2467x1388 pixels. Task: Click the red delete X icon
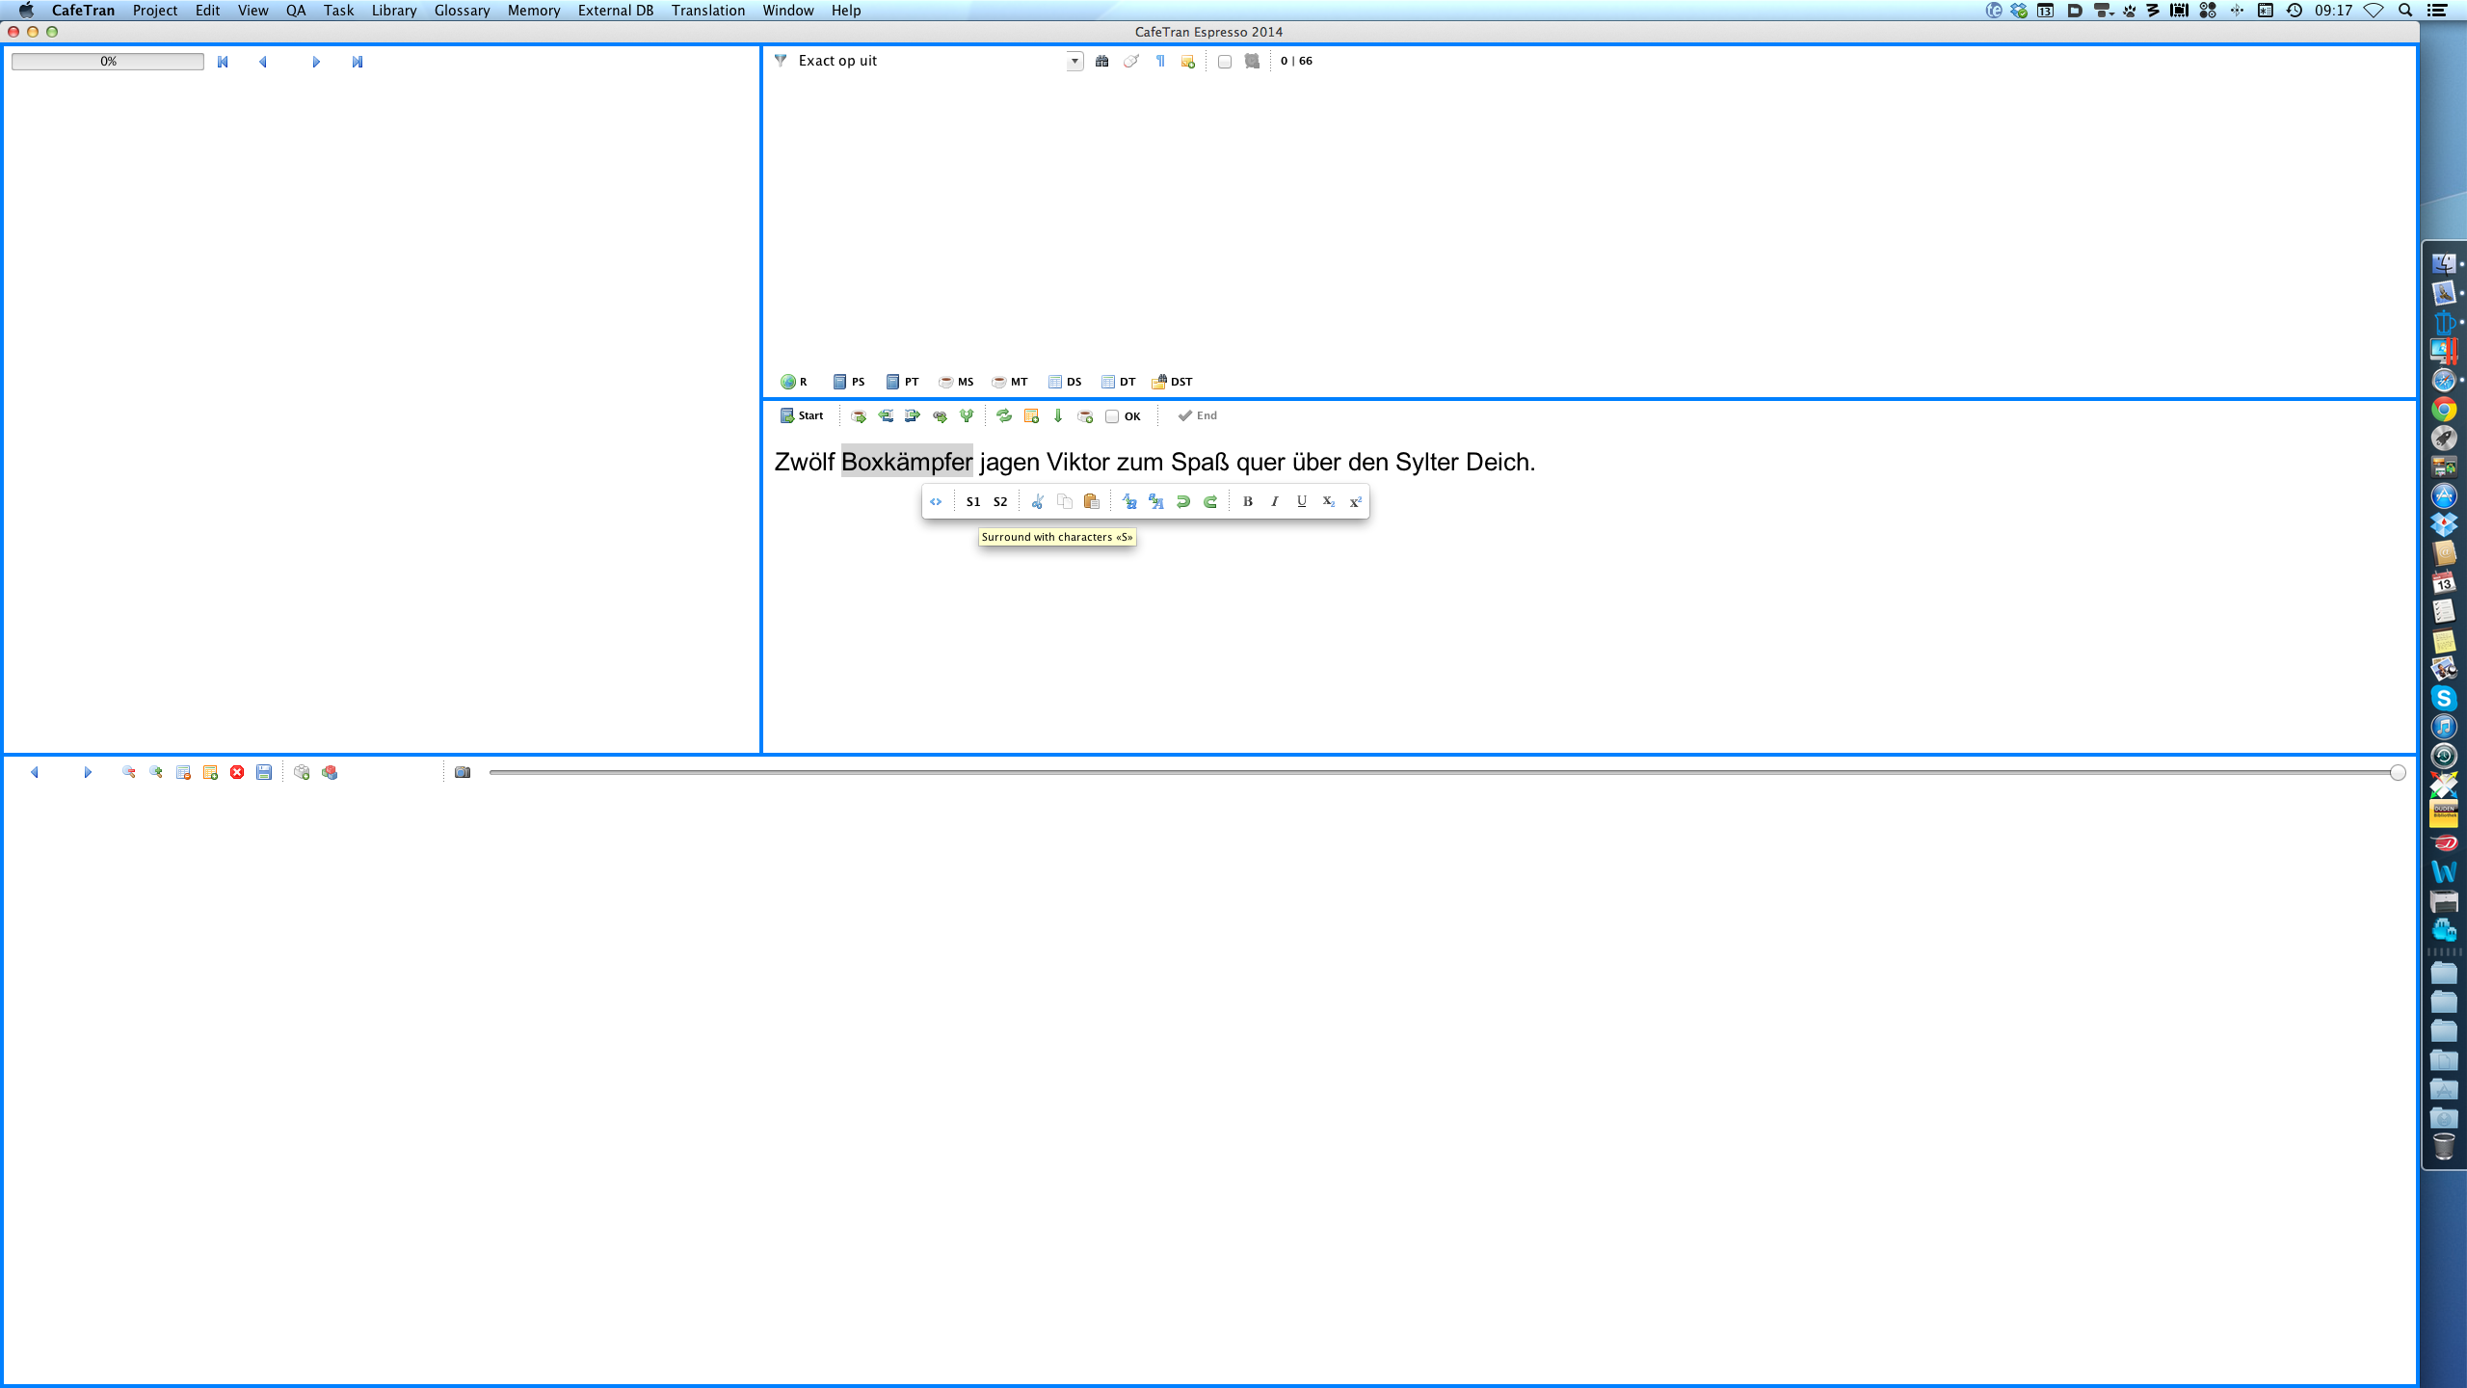(237, 772)
